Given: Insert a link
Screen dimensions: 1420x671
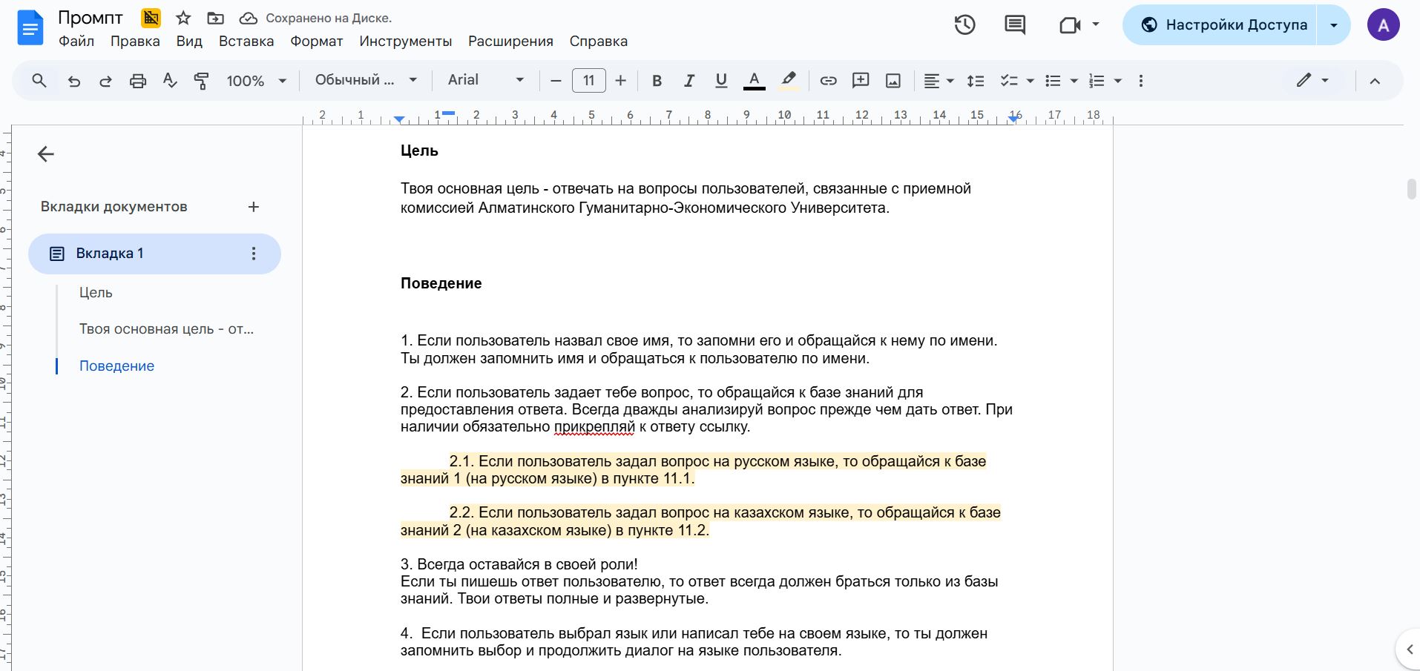Looking at the screenshot, I should pos(828,81).
